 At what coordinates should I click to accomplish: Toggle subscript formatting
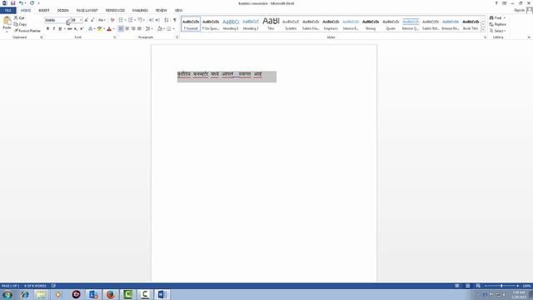click(x=76, y=29)
